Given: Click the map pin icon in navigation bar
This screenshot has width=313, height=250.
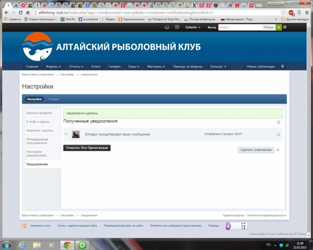Looking at the screenshot, I should click(282, 66).
